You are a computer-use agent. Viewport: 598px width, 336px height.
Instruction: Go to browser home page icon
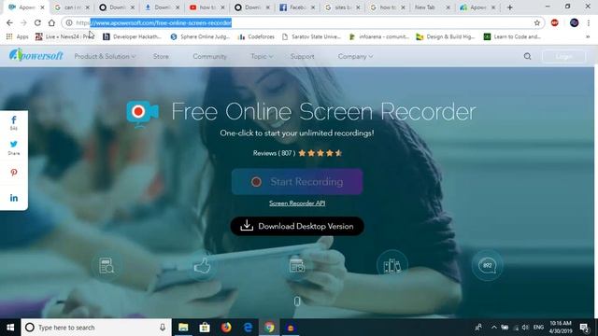(x=51, y=22)
